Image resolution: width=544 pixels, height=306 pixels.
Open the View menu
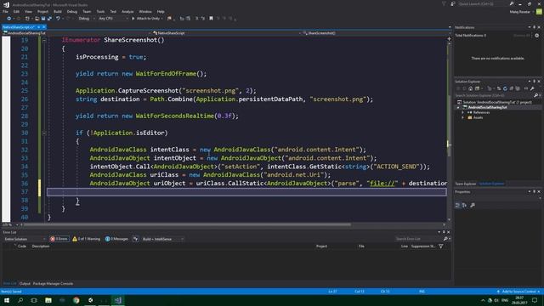pyautogui.click(x=28, y=11)
